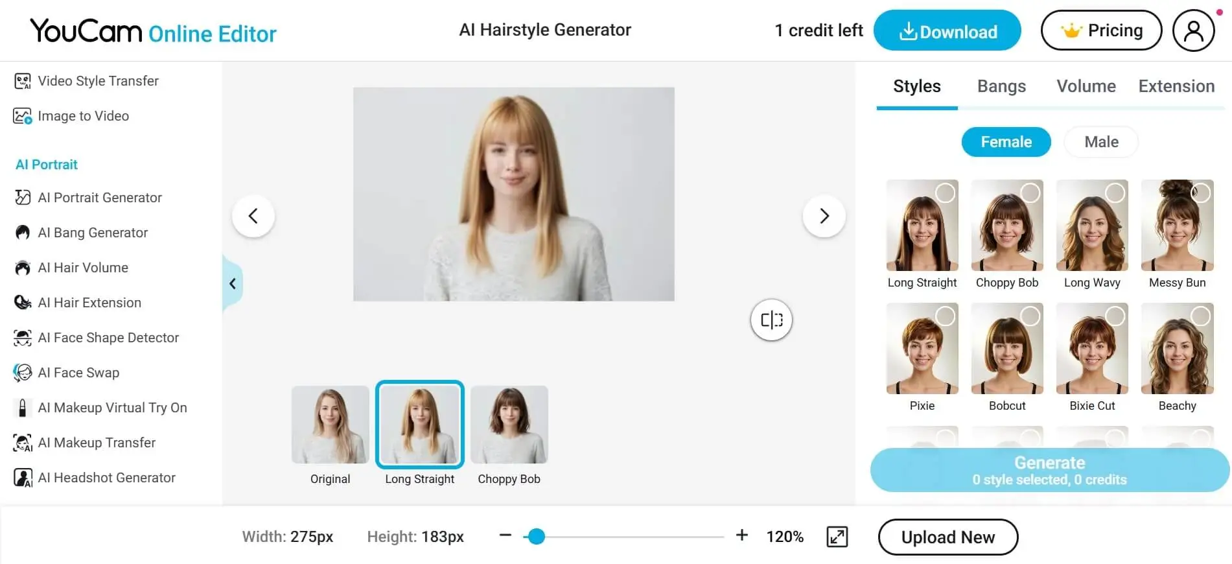Click the AI Headshot Generator icon

pos(23,478)
